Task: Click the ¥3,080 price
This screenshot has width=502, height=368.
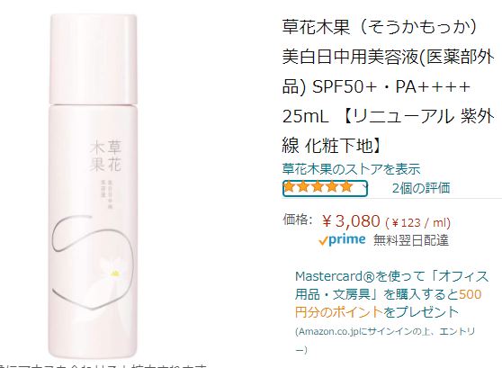Action: (x=351, y=221)
